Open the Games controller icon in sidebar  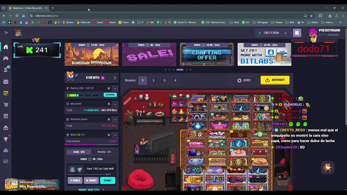(6, 58)
